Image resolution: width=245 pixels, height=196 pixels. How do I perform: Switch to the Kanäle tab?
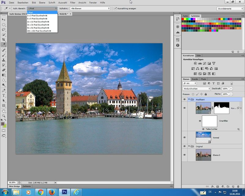(195, 79)
